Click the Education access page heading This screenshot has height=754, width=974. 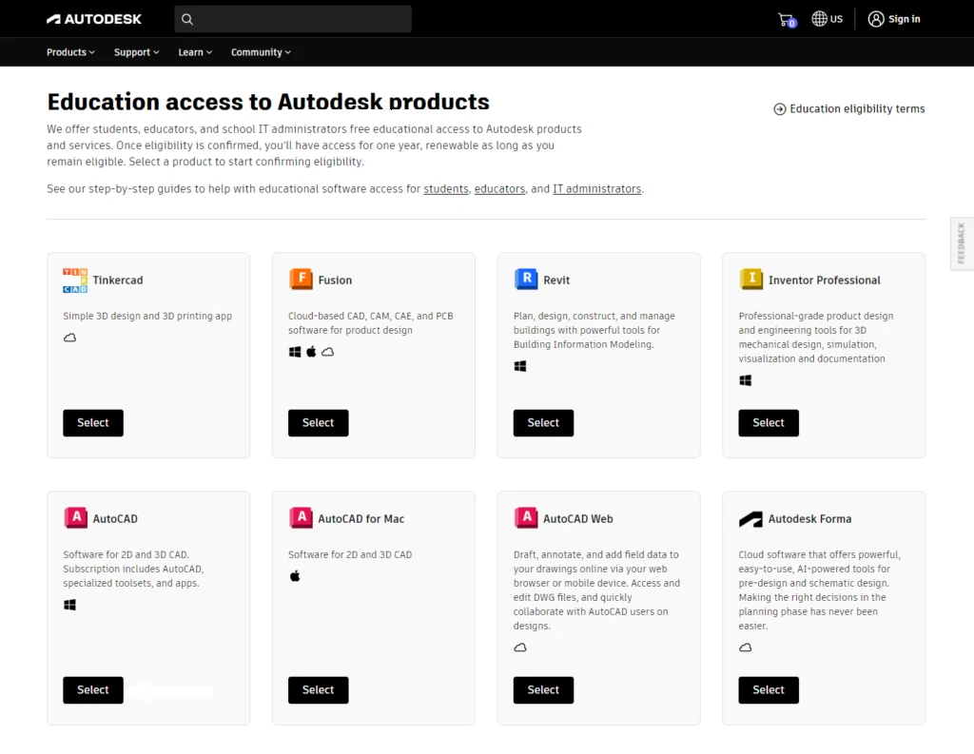(x=268, y=101)
